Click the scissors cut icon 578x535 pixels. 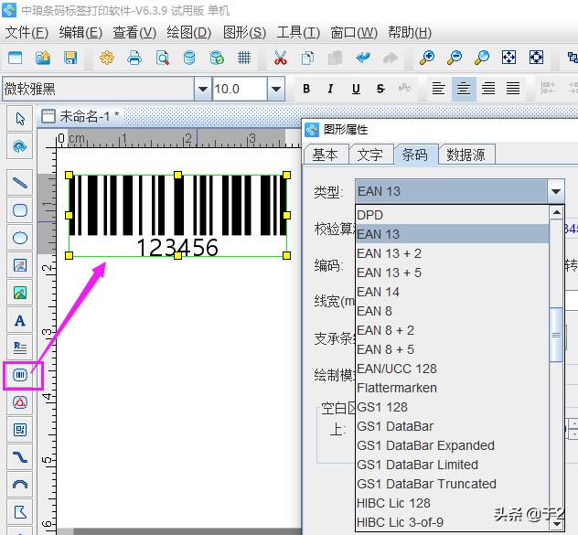click(281, 58)
